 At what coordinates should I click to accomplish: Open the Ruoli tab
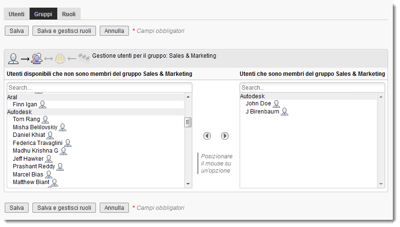[x=69, y=14]
